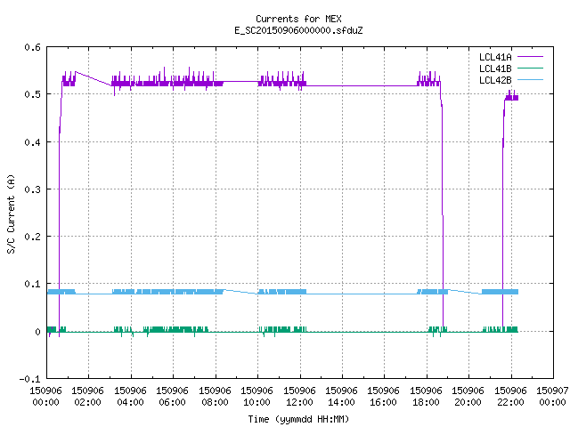Click the blue LCL42B legend line sample
The height and width of the screenshot is (427, 570).
pyautogui.click(x=530, y=79)
